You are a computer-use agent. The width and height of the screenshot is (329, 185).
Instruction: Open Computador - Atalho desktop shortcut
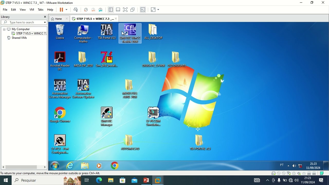tap(83, 33)
